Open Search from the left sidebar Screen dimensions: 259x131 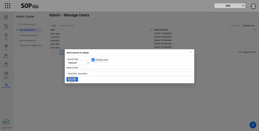(x=6, y=26)
